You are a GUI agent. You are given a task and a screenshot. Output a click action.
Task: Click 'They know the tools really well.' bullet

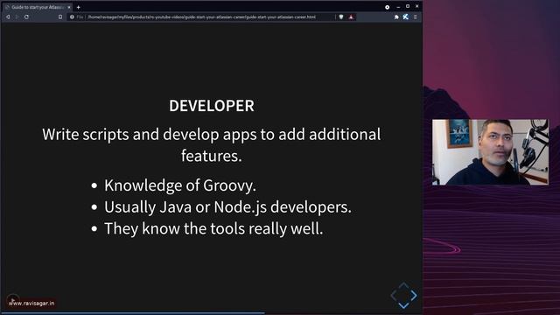click(213, 228)
